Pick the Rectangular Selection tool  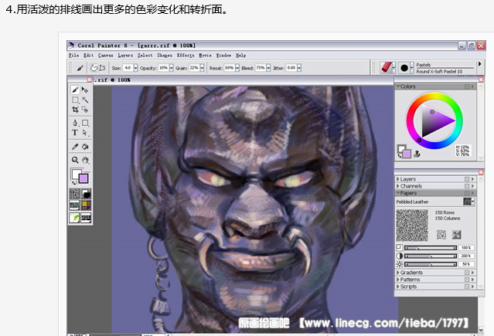tap(75, 100)
